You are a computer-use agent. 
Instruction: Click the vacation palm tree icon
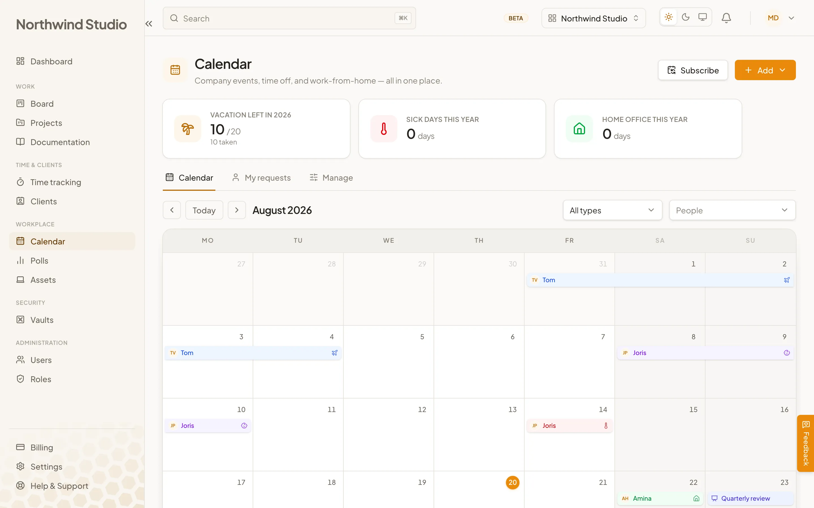pyautogui.click(x=187, y=129)
